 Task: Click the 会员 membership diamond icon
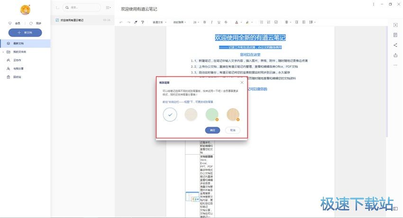[x=10, y=23]
